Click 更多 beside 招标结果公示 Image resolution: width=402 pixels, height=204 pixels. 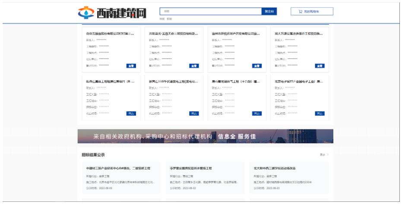click(x=324, y=154)
